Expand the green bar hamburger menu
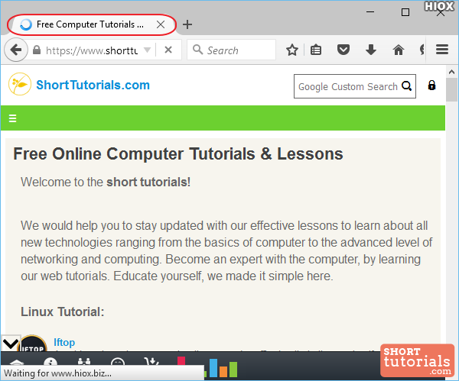The image size is (459, 381). coord(12,118)
